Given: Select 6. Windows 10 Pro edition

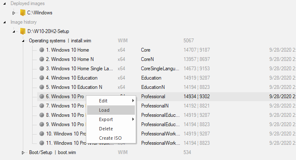Looking at the screenshot, I should point(65,97).
